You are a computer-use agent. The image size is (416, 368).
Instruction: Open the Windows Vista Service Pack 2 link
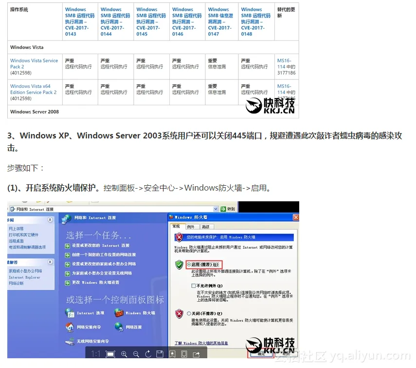pos(34,63)
